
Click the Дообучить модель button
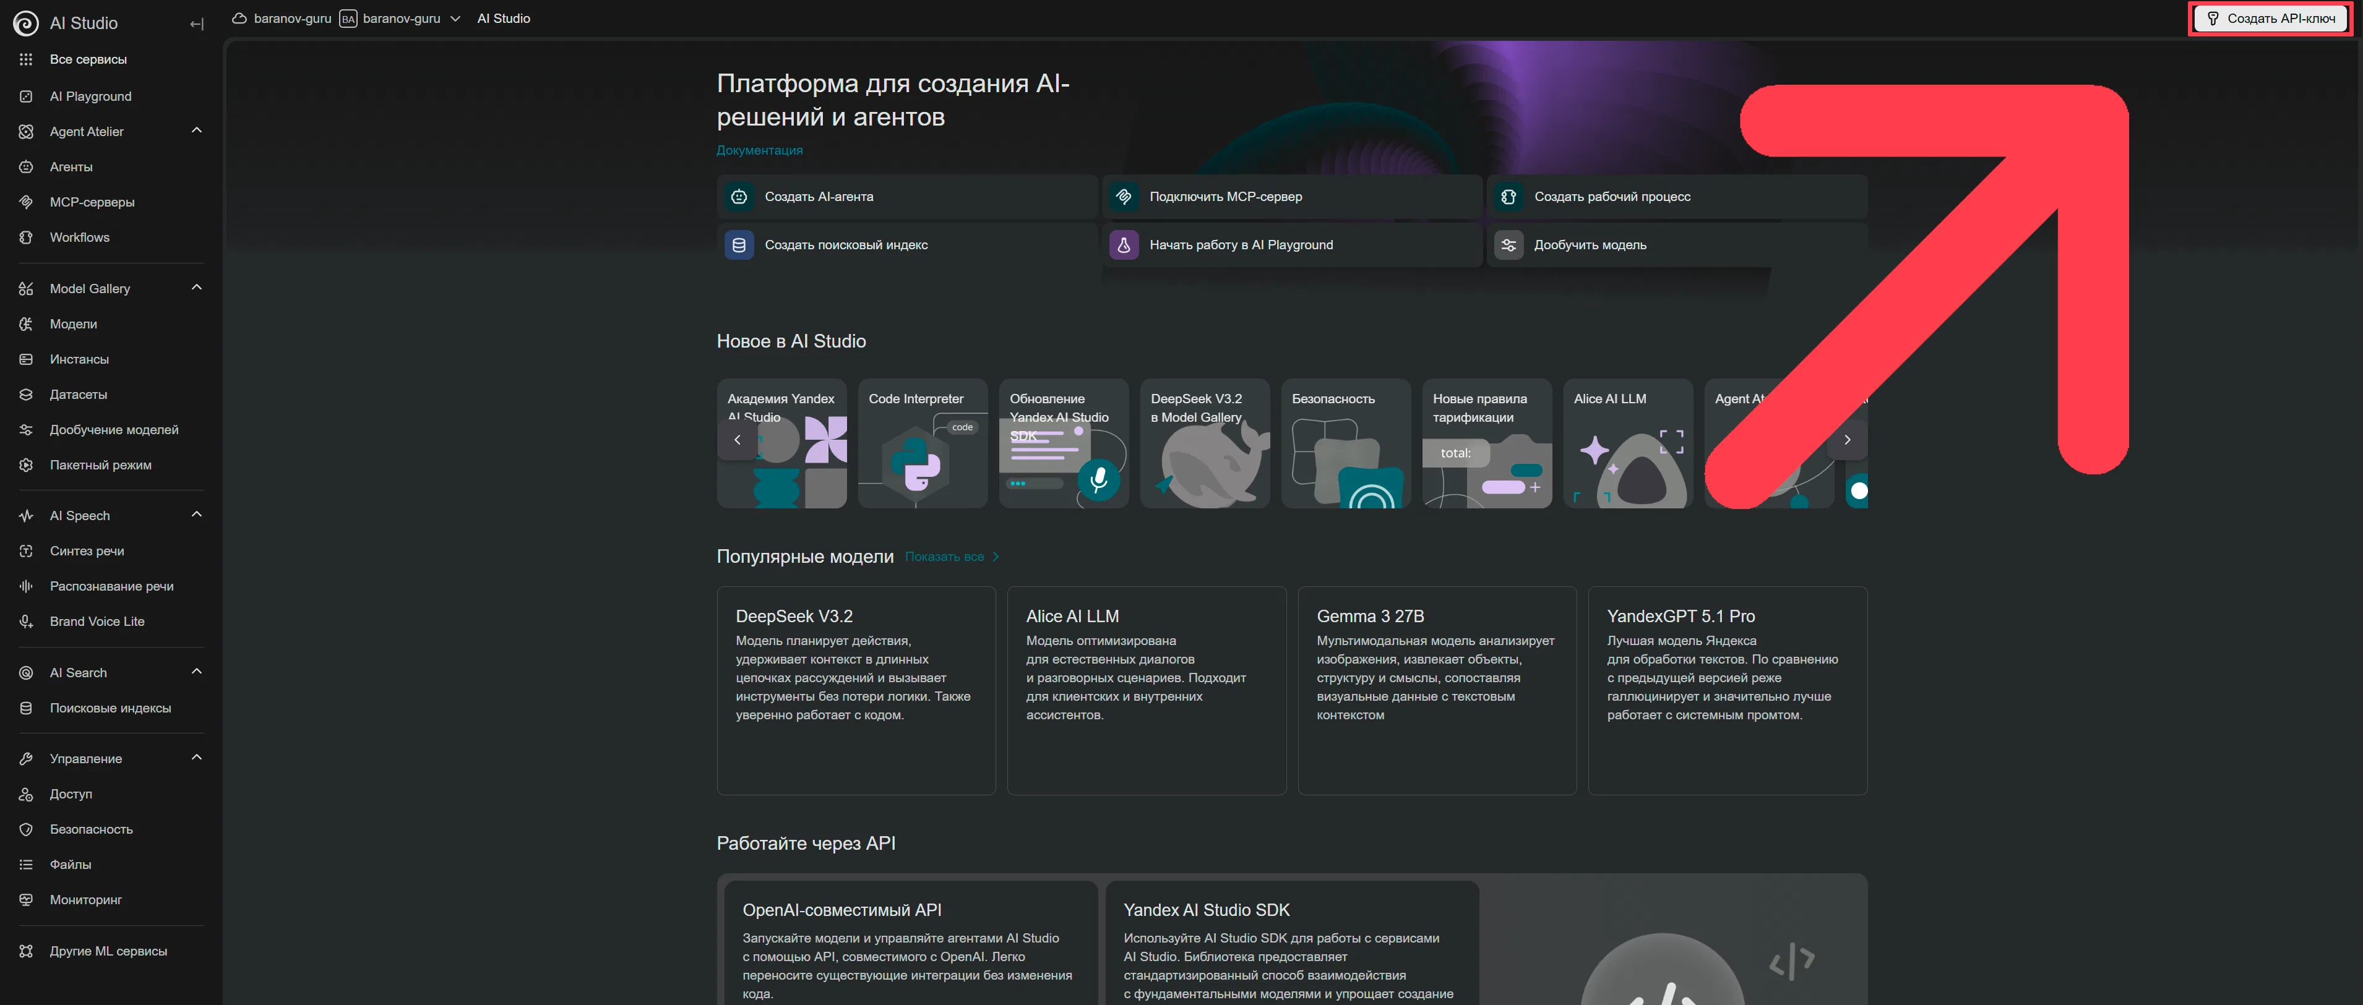pos(1677,245)
